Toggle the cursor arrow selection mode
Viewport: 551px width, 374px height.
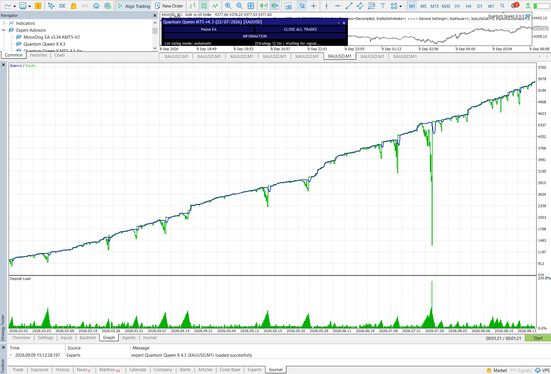[302, 6]
